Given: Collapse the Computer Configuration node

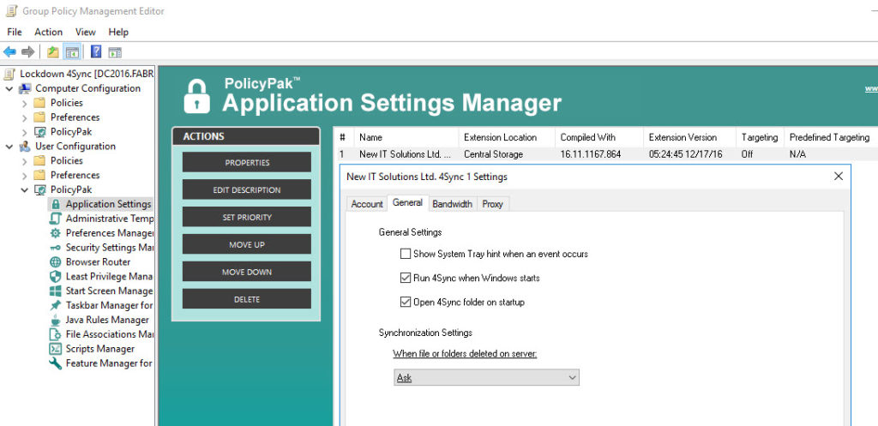Looking at the screenshot, I should 9,88.
